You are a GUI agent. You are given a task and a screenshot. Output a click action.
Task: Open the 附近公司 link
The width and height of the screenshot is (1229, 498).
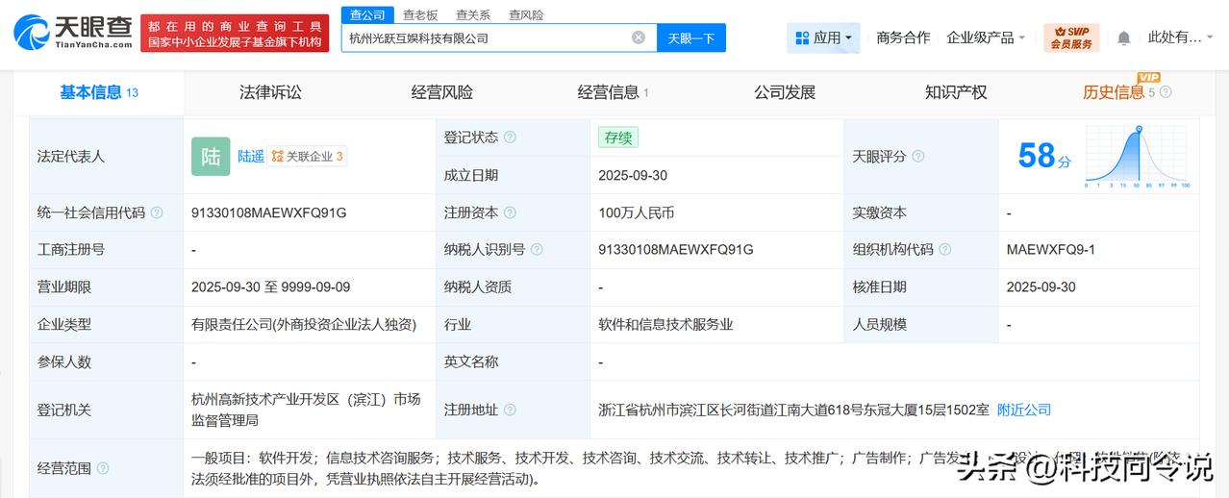pyautogui.click(x=1024, y=410)
